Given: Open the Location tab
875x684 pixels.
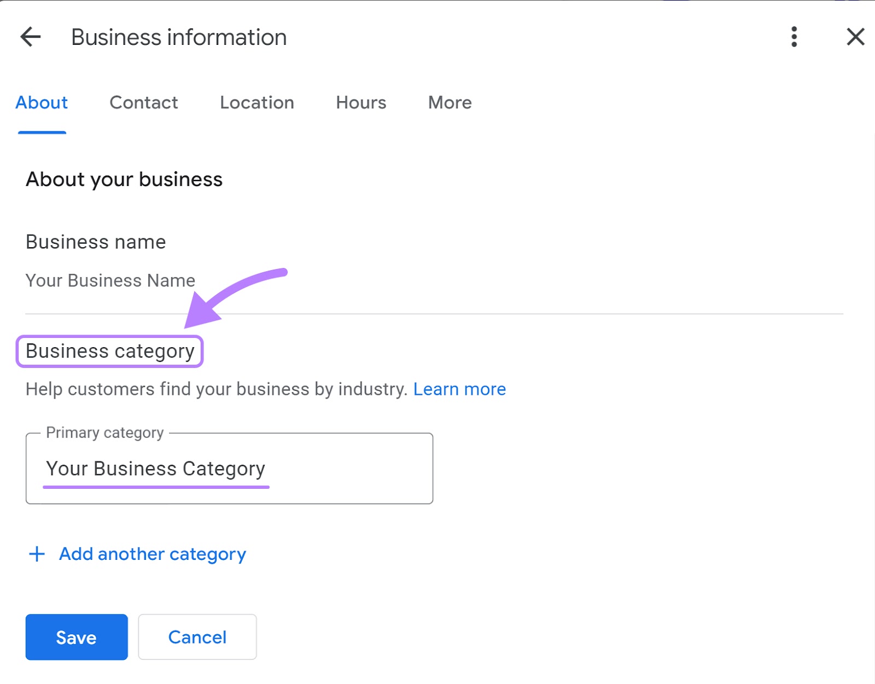Looking at the screenshot, I should click(x=256, y=102).
